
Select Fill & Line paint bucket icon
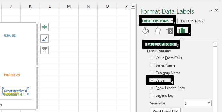pyautogui.click(x=146, y=31)
